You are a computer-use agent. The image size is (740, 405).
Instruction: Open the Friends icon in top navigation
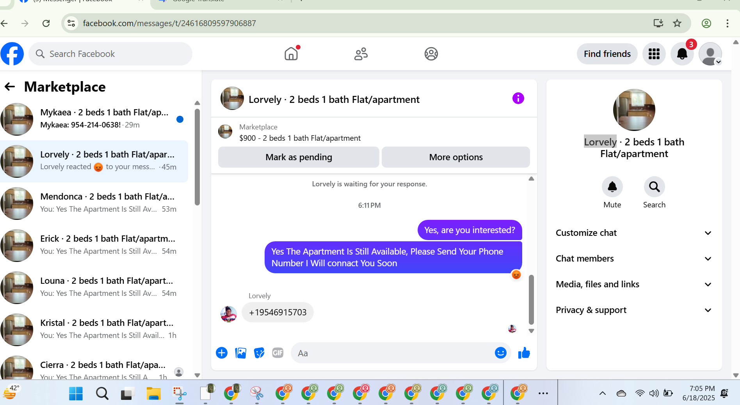point(361,54)
